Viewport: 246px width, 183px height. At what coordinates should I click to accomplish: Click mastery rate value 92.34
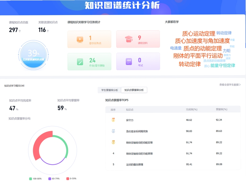coord(219,120)
